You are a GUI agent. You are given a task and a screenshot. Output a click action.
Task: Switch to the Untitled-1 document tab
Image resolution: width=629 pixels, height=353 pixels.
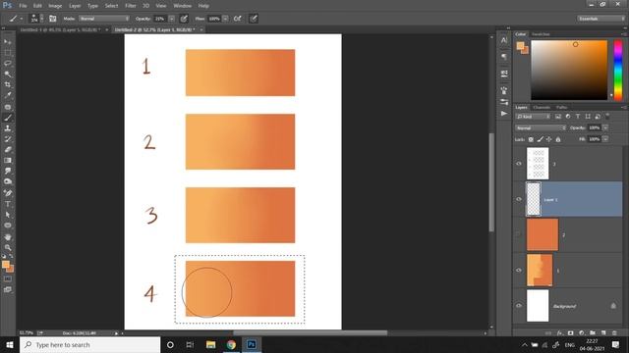coord(60,29)
